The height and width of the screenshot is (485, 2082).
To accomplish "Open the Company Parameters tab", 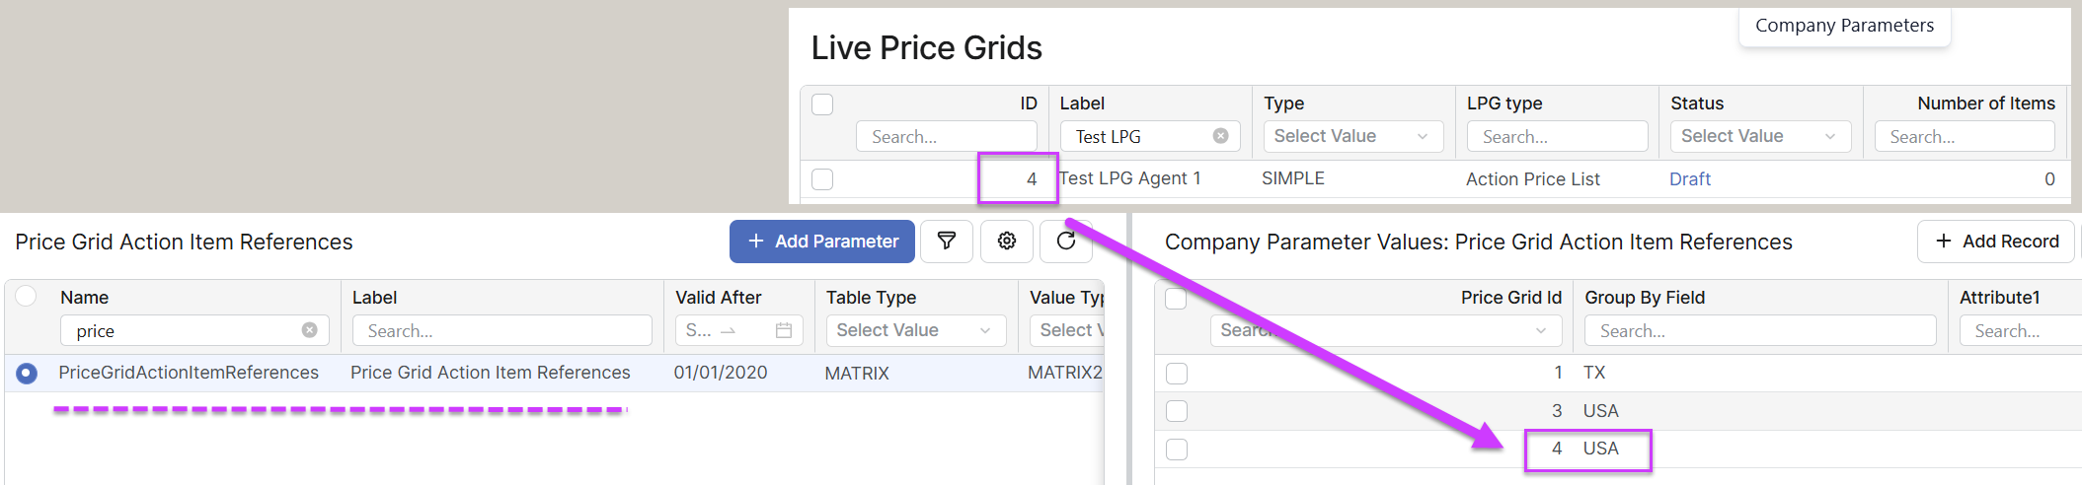I will click(1844, 26).
